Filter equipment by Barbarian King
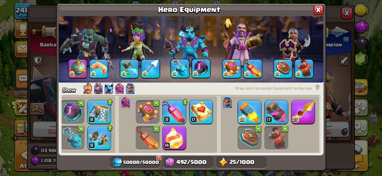Screen dimensions: 382x176 tap(88, 89)
